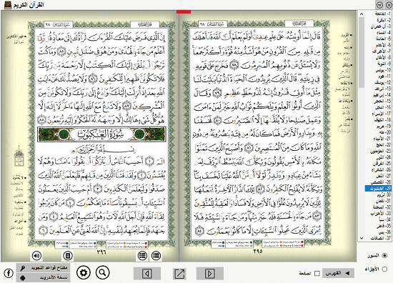
Task: Select surah 37- الصافات in the list
Action: pyautogui.click(x=382, y=238)
